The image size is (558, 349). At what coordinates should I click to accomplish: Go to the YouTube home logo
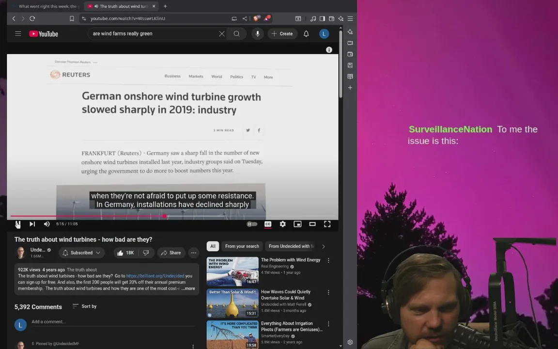[x=44, y=34]
